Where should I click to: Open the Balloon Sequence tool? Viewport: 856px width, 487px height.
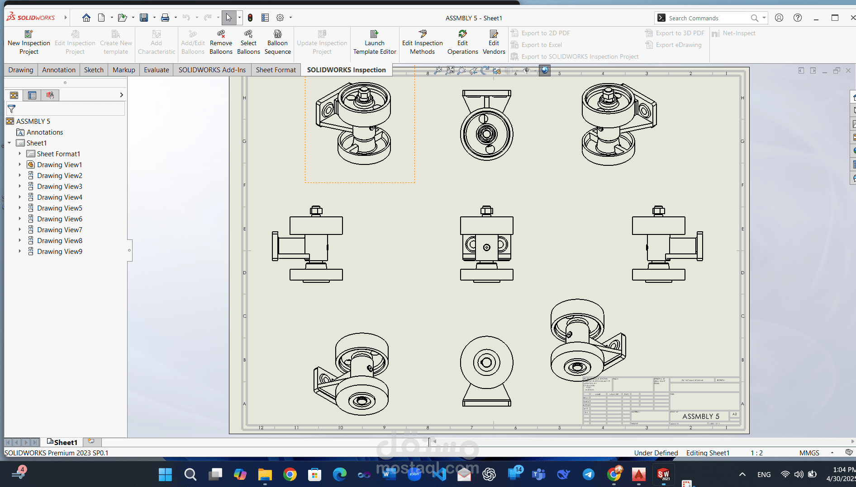(x=278, y=42)
